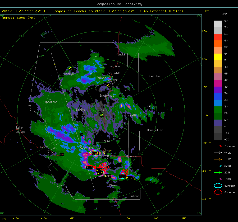The height and width of the screenshot is (222, 238).
Task: Click the green 22JP arrow legend icon
Action: [218, 172]
